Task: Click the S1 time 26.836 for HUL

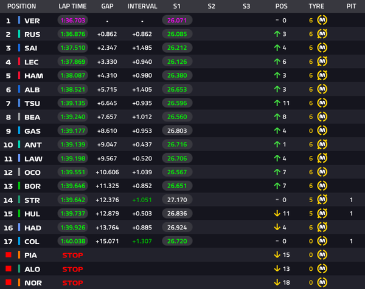Action: (177, 214)
